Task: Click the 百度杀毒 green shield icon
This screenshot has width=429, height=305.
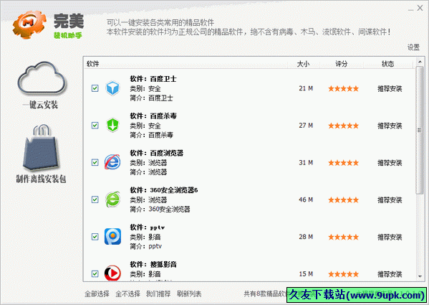Action: 112,126
